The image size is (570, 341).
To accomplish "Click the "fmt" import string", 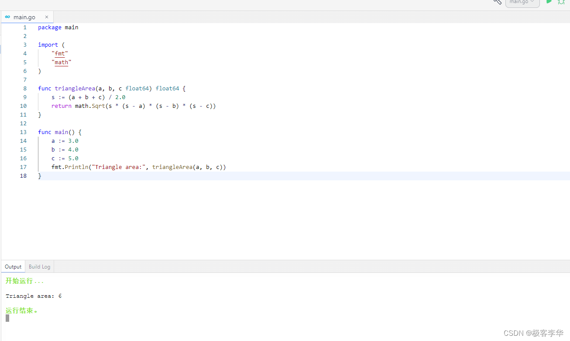I will pyautogui.click(x=60, y=53).
